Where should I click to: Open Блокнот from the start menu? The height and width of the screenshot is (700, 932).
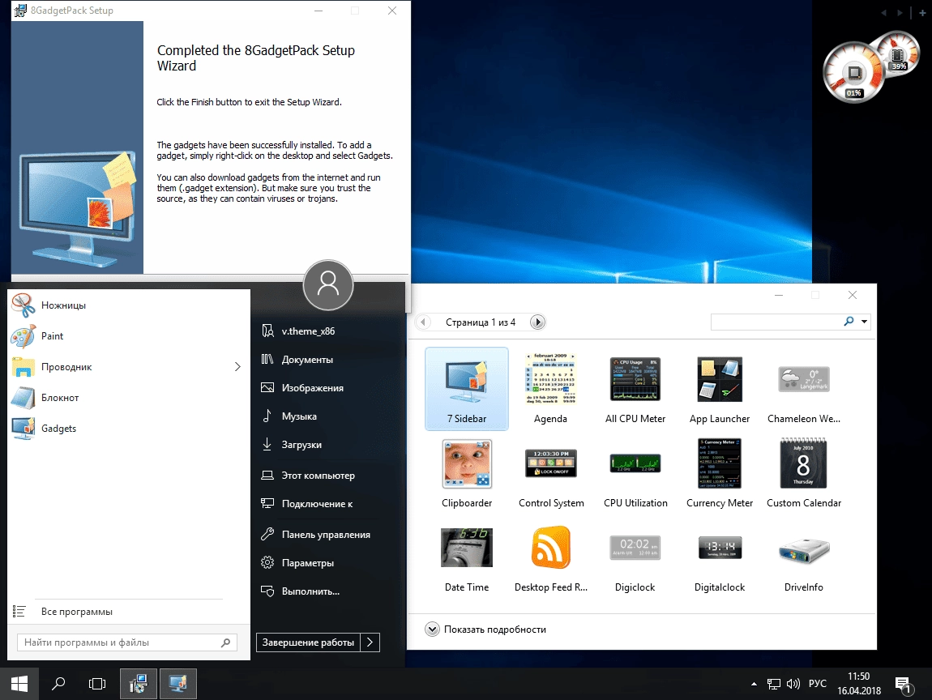pyautogui.click(x=128, y=398)
